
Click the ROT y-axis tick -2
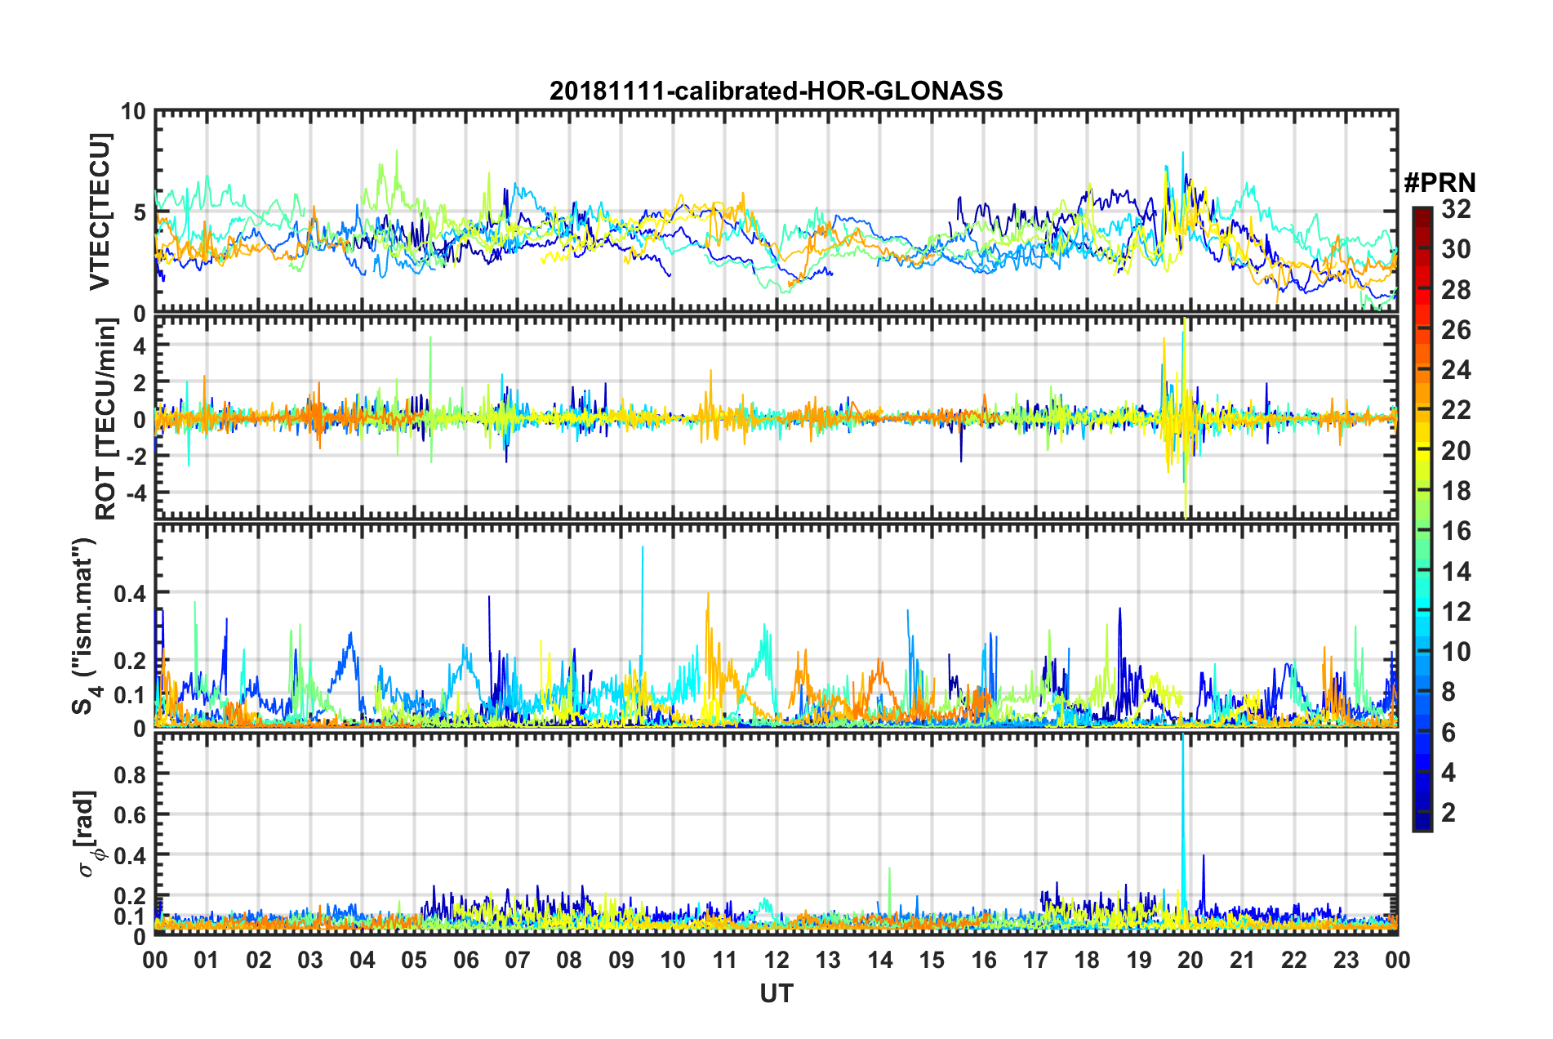coord(136,457)
